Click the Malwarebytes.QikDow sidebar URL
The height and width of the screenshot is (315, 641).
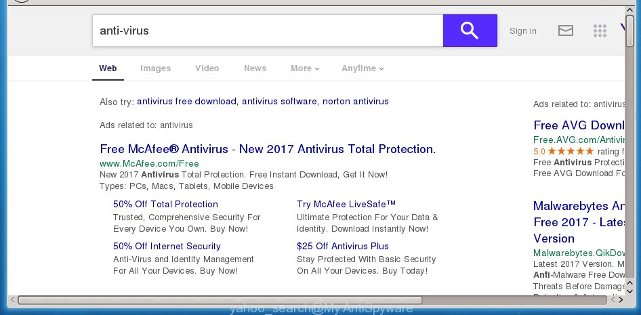pos(579,253)
